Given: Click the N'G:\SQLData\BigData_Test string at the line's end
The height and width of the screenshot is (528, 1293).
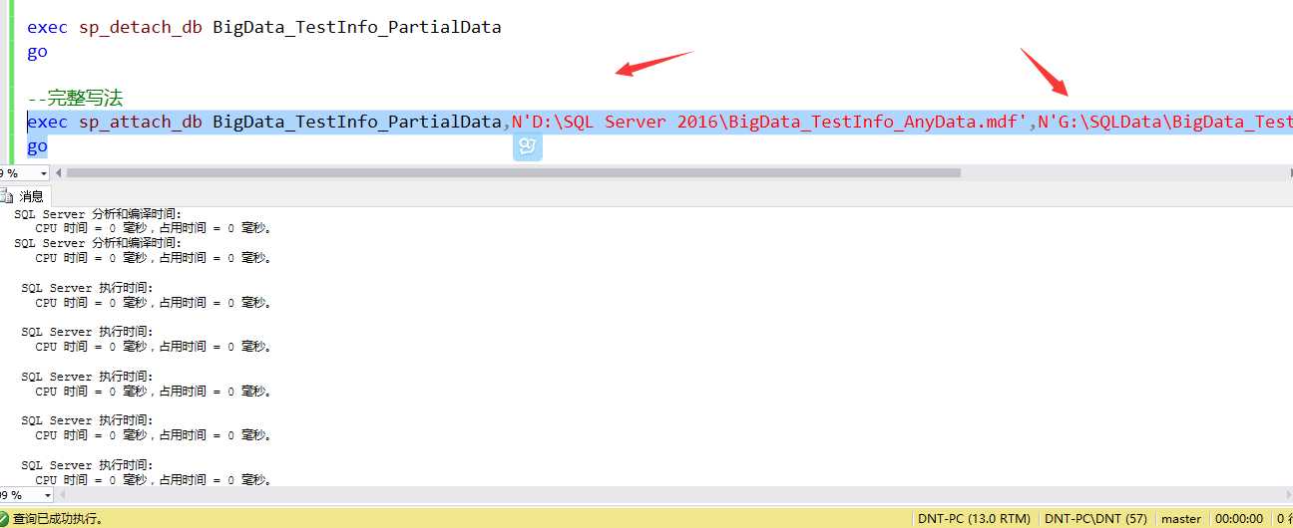Looking at the screenshot, I should (x=1165, y=123).
